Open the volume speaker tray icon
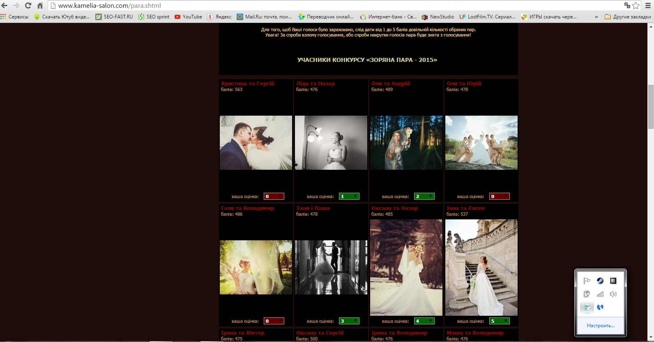Screen dimensions: 654x342 point(613,294)
